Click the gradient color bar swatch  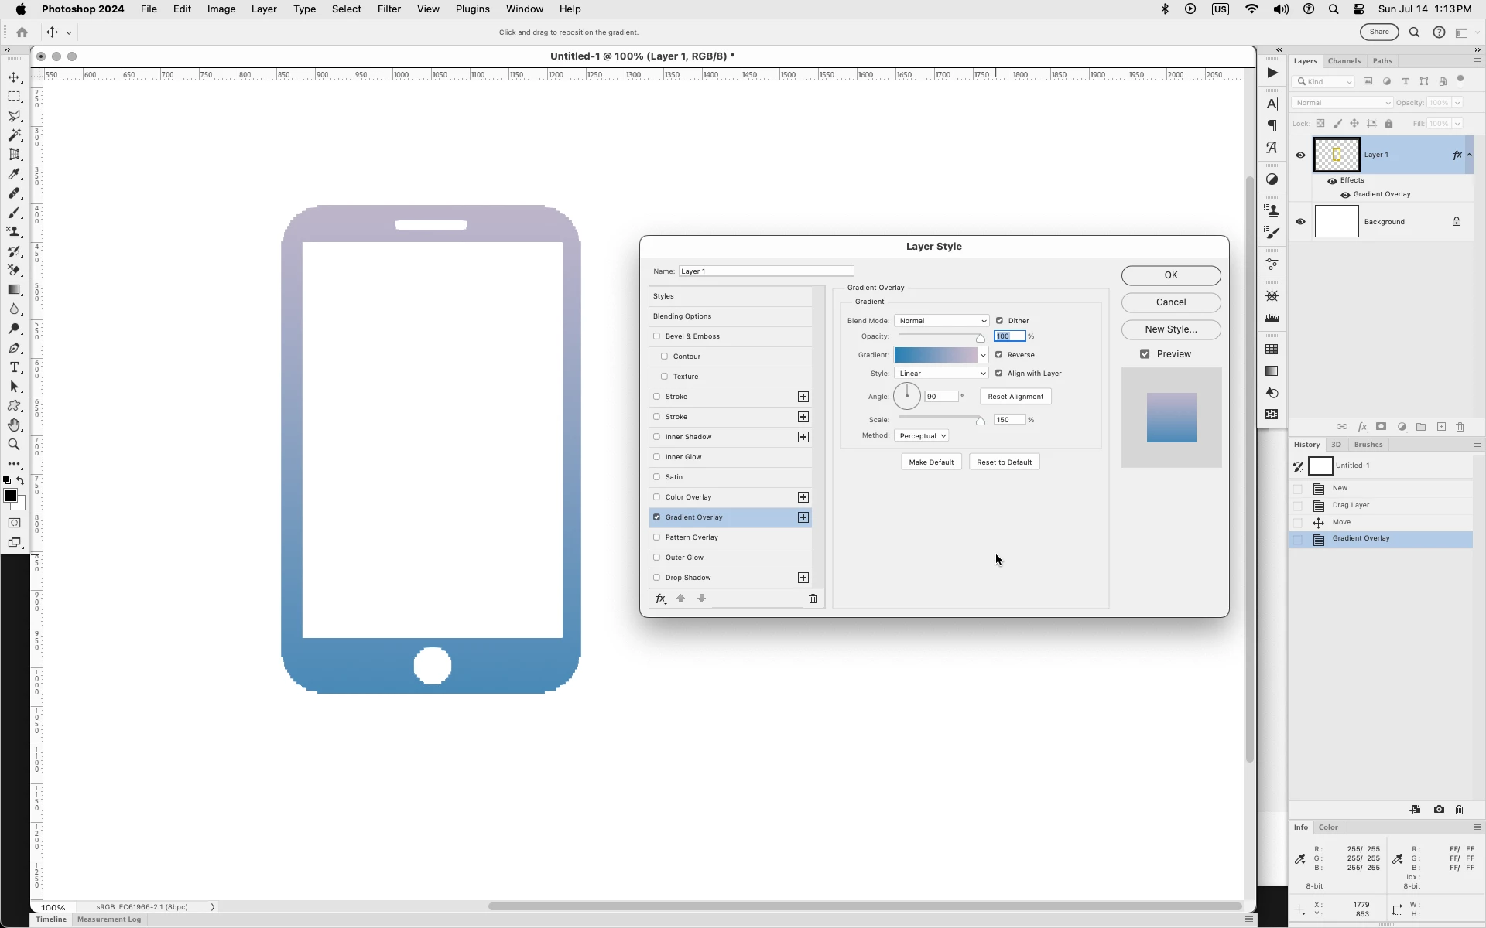coord(936,355)
